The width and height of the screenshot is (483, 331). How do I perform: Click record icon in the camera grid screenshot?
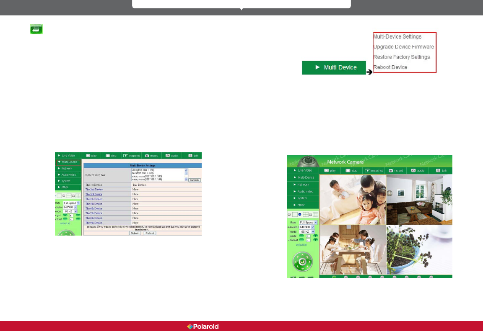(x=391, y=171)
